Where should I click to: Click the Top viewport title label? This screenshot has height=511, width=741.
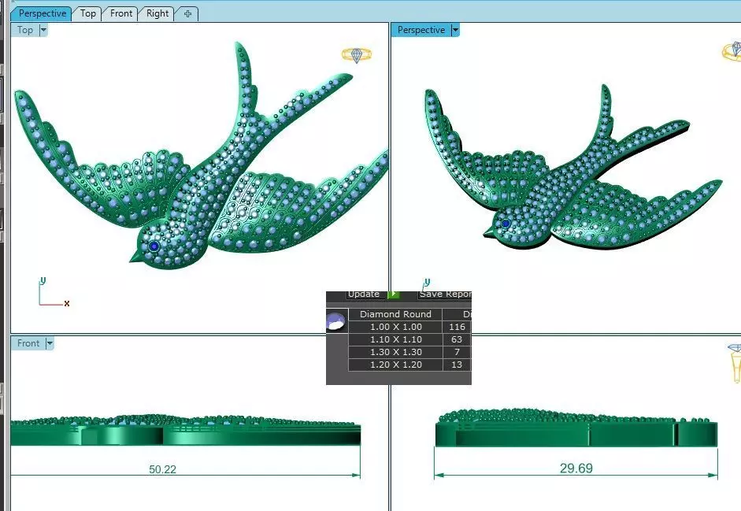[x=25, y=30]
